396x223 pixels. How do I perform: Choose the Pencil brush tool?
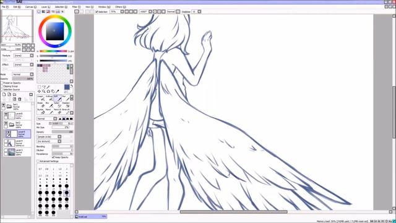(49, 111)
